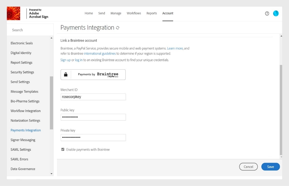Screen dimensions: 289x186
Task: Open the Reports section
Action: 152,13
